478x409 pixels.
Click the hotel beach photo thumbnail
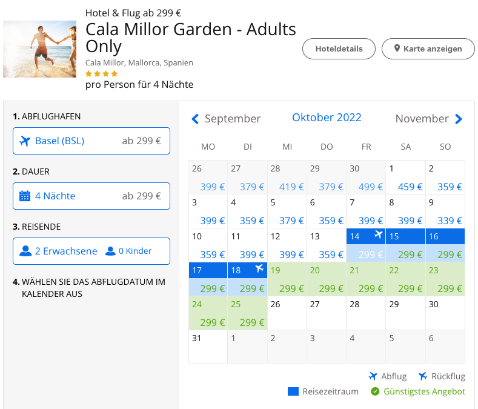39,49
